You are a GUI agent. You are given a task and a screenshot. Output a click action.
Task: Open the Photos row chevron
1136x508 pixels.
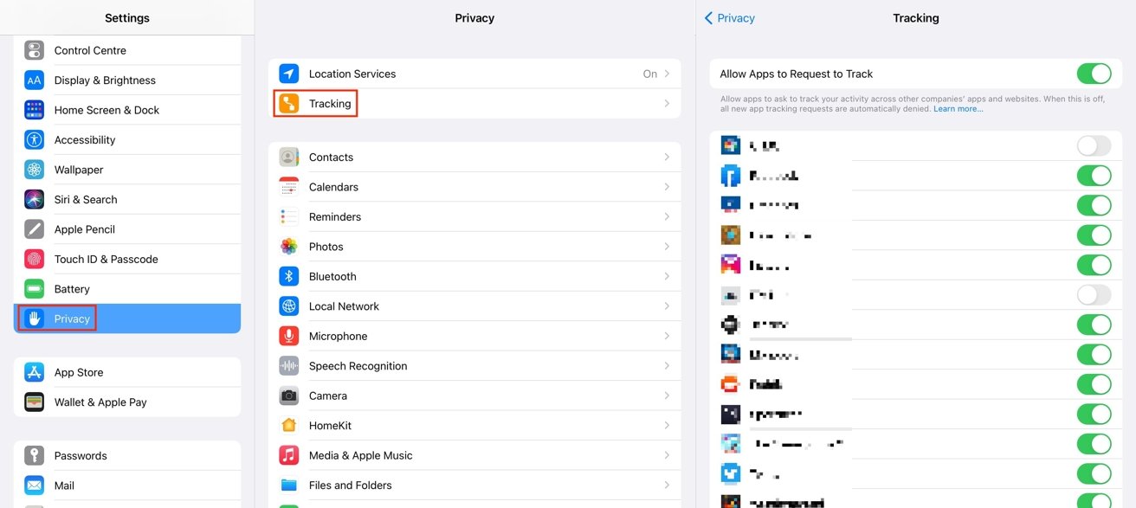[667, 247]
